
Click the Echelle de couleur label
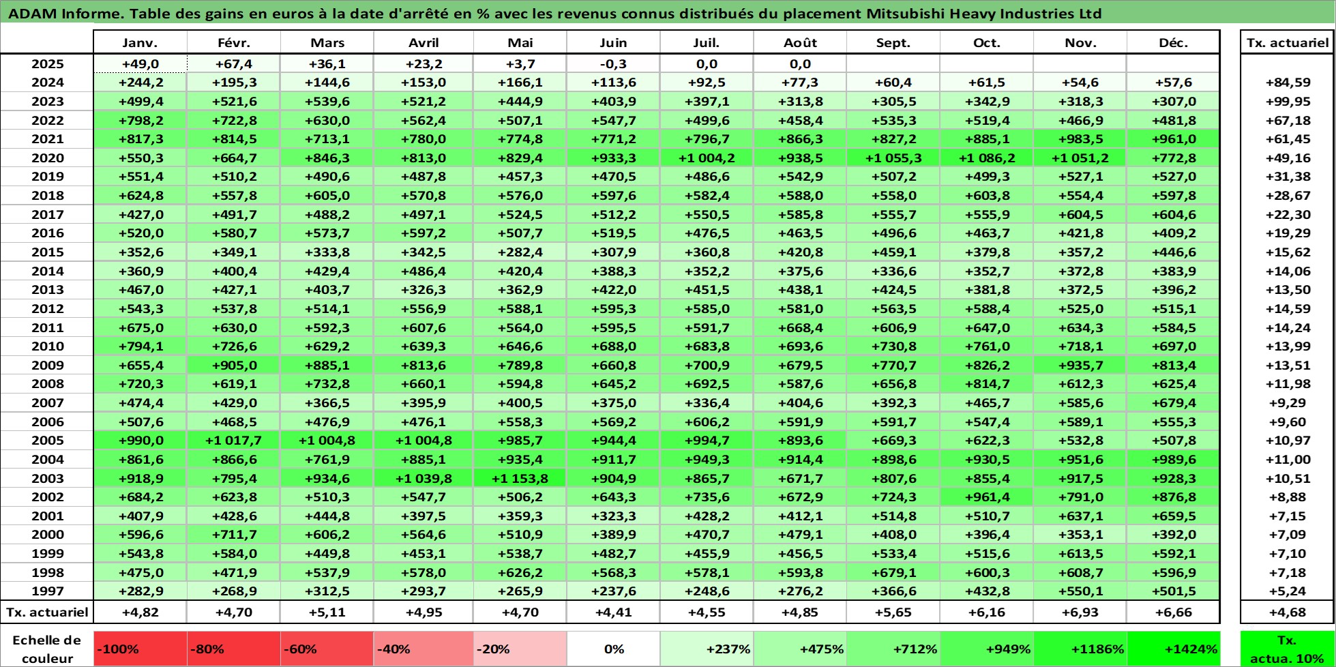point(47,649)
